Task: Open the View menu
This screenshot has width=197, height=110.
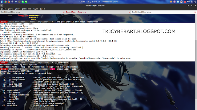Action: (17, 9)
